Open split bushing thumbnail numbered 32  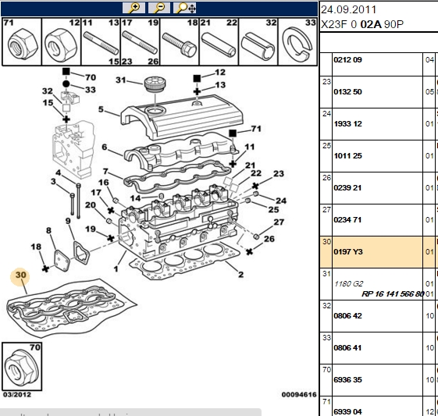[x=258, y=42]
